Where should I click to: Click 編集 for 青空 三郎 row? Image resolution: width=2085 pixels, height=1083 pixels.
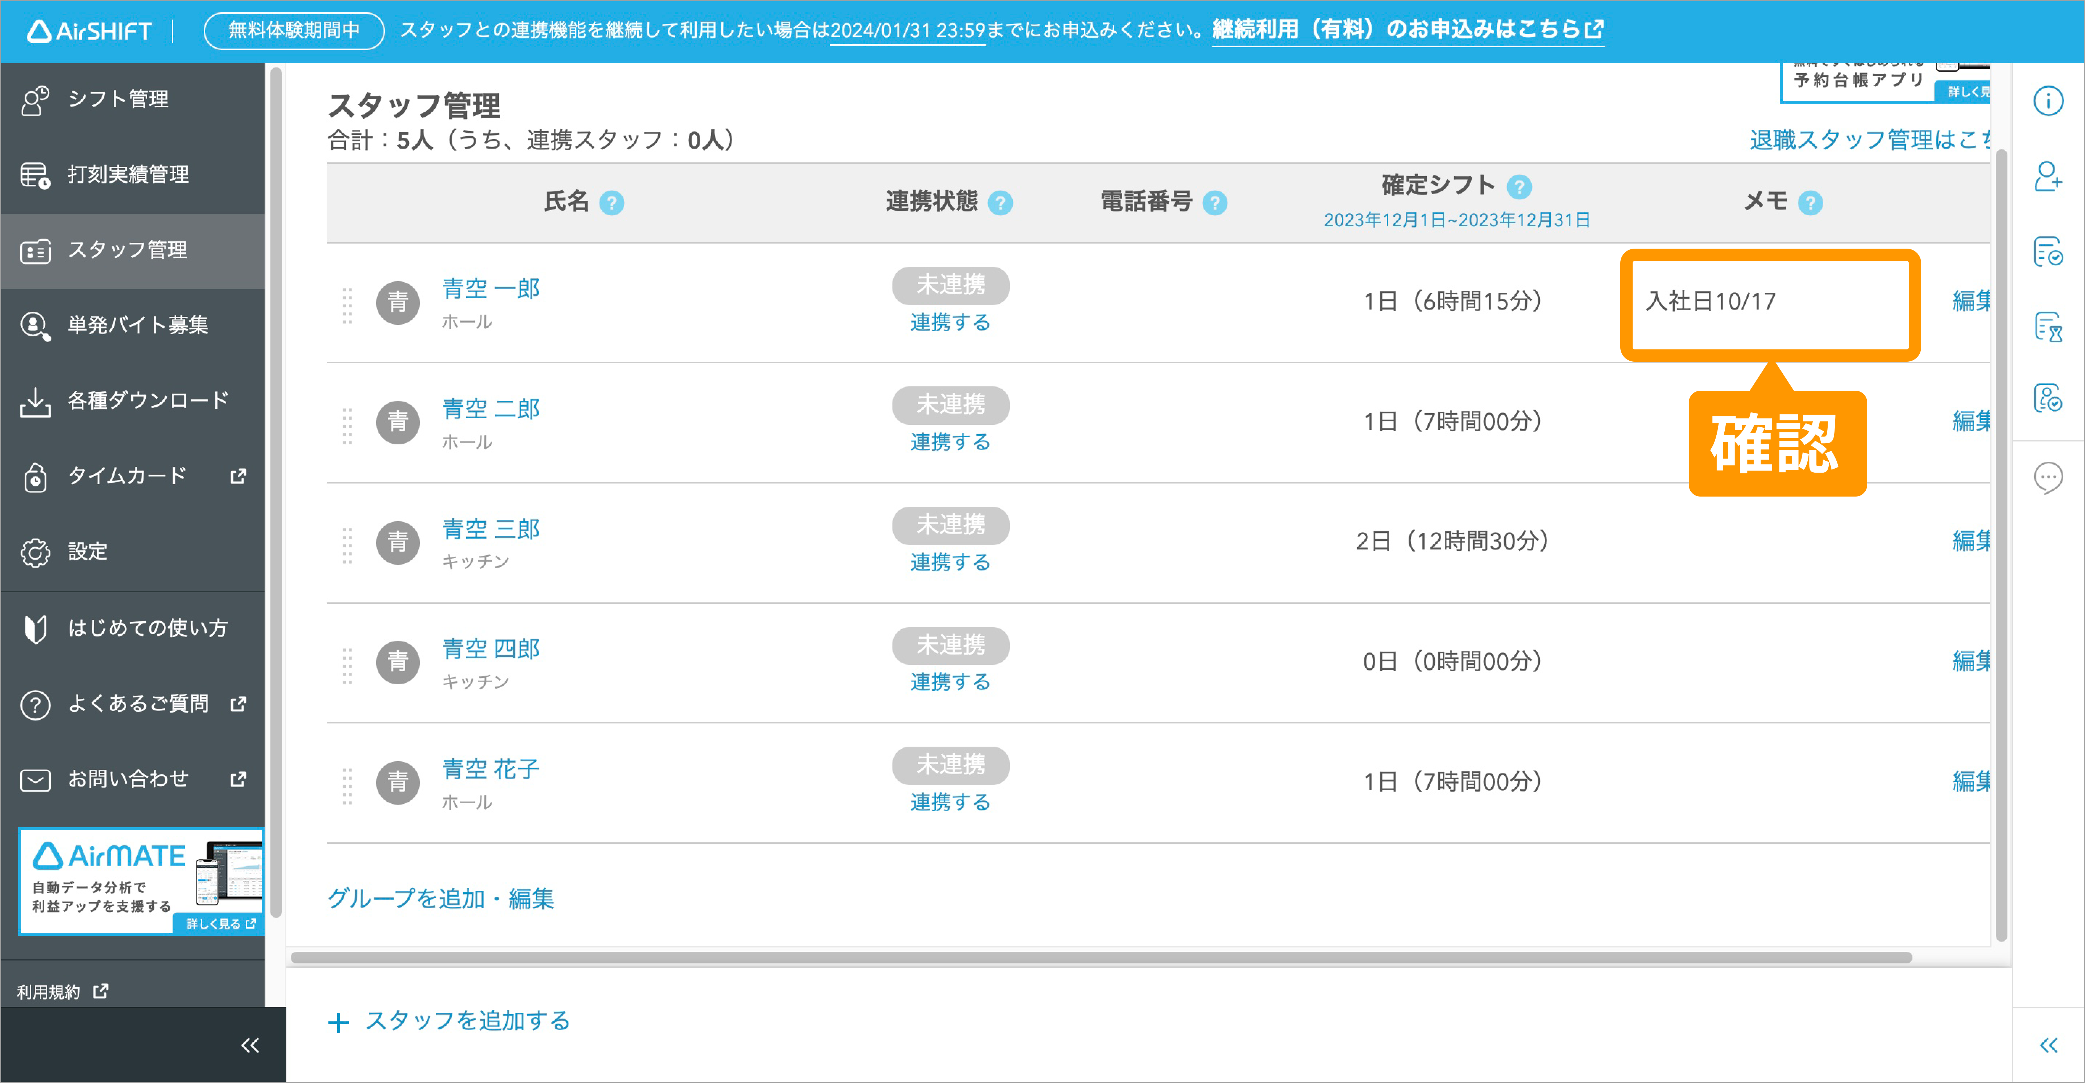[1971, 541]
